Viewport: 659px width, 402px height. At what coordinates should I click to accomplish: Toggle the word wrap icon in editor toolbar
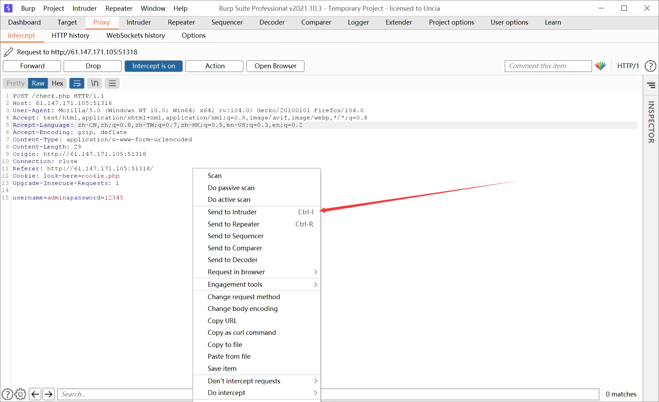(x=77, y=83)
